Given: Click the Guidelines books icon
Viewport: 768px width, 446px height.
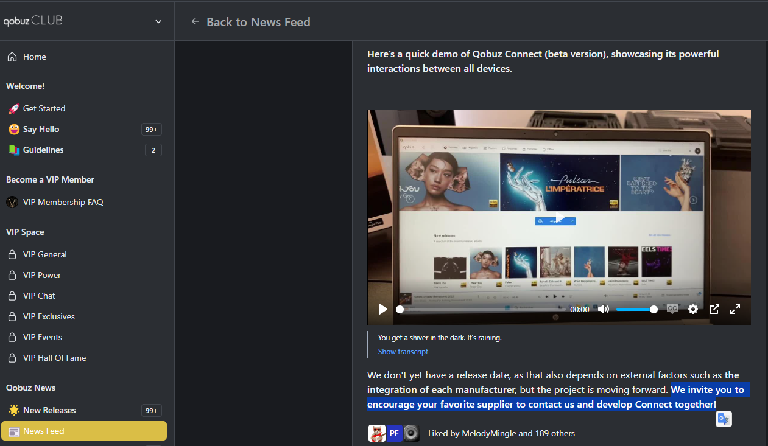Looking at the screenshot, I should pyautogui.click(x=13, y=150).
